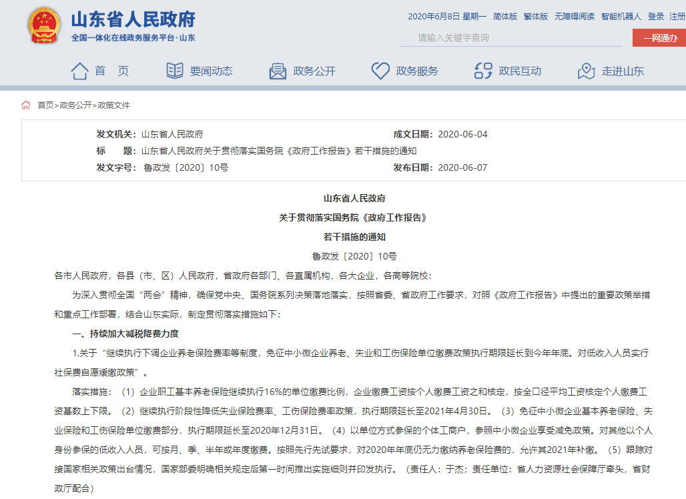
Task: Go to 政策文件 in the breadcrumb
Action: (x=114, y=105)
